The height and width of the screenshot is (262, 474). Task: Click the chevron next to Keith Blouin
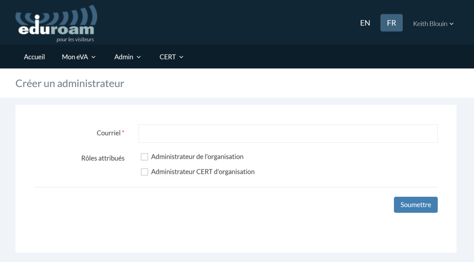pyautogui.click(x=451, y=24)
